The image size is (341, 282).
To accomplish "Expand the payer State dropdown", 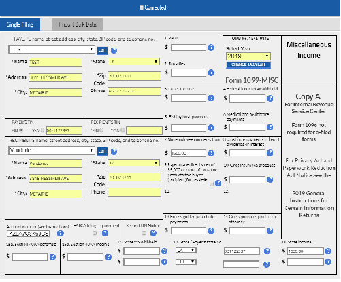I will pyautogui.click(x=133, y=62).
